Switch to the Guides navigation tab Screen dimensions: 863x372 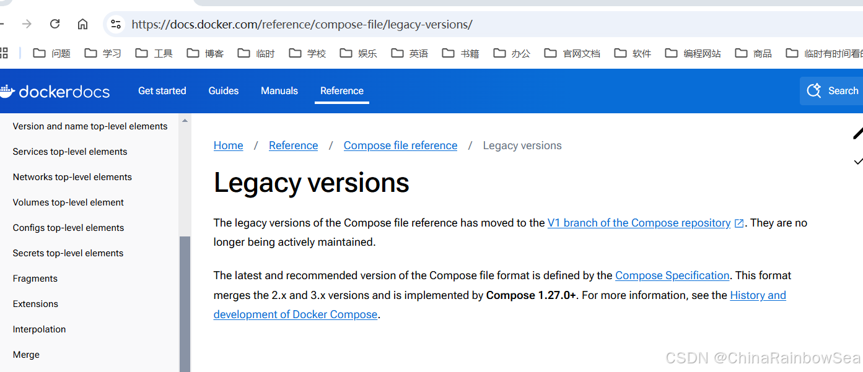[x=223, y=90]
